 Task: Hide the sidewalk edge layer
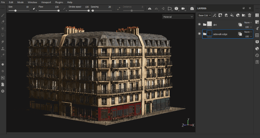[x=200, y=34]
